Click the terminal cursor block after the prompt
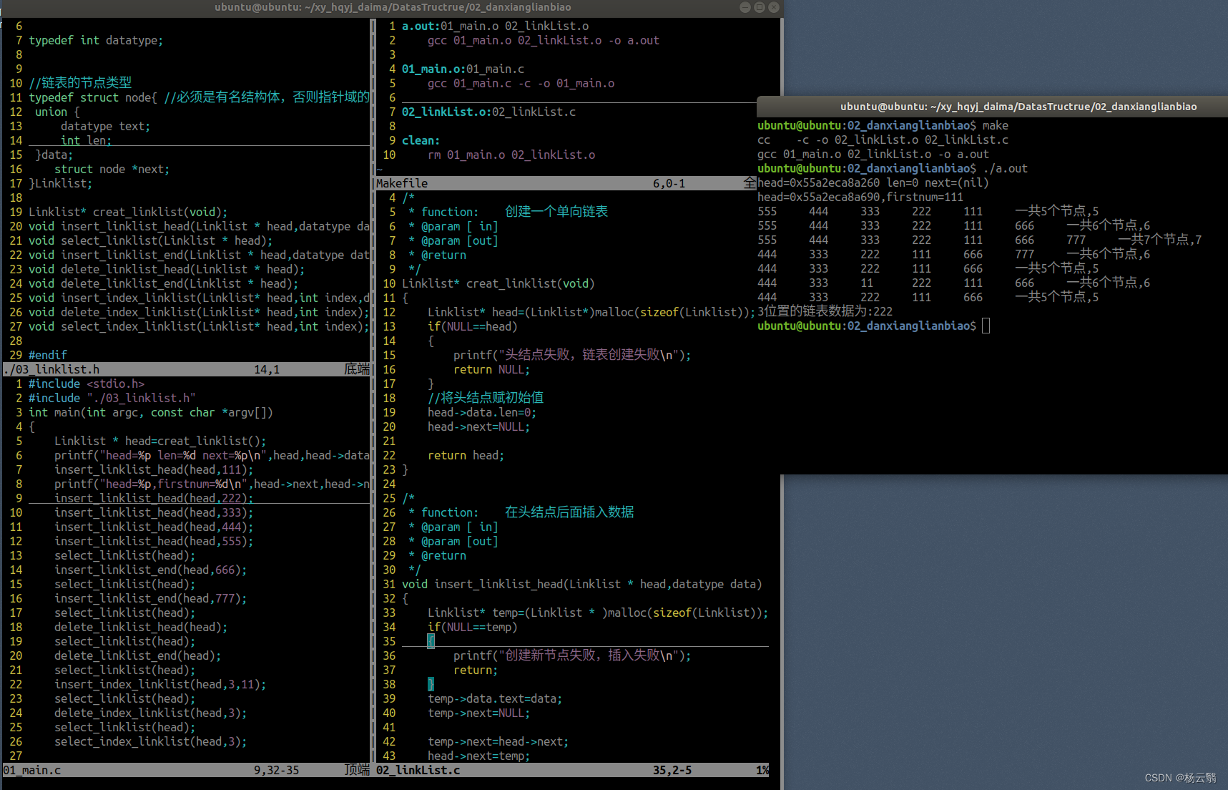 click(986, 326)
